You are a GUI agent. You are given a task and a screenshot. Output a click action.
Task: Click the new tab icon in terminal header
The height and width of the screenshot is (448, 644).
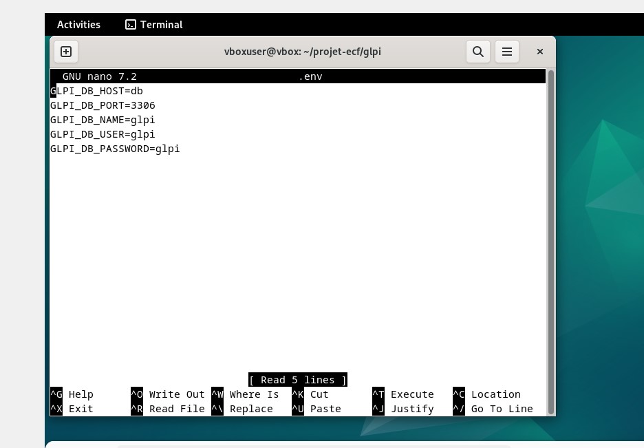pyautogui.click(x=66, y=52)
